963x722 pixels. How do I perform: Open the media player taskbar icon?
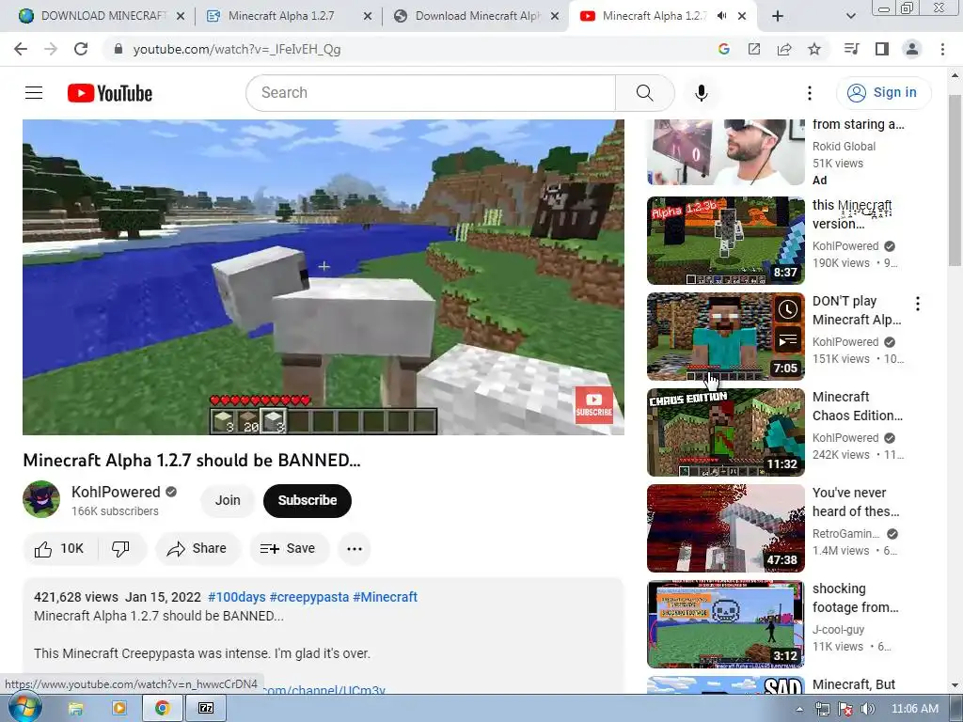tap(119, 709)
